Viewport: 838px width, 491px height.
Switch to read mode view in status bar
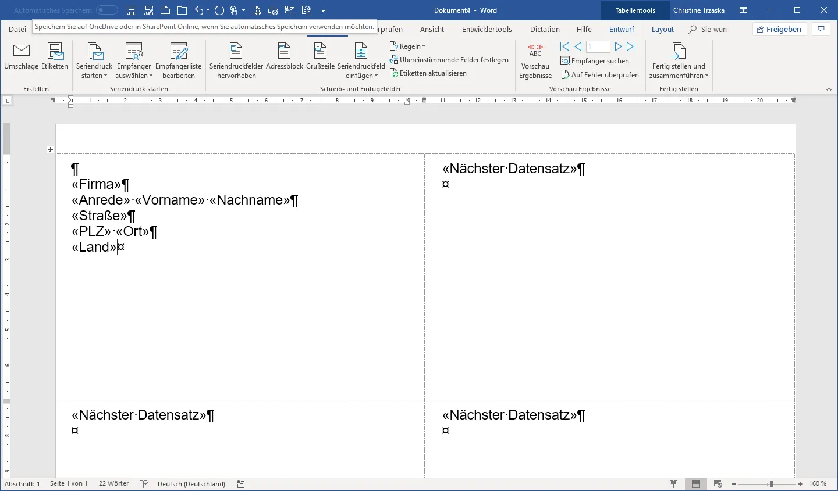[674, 483]
